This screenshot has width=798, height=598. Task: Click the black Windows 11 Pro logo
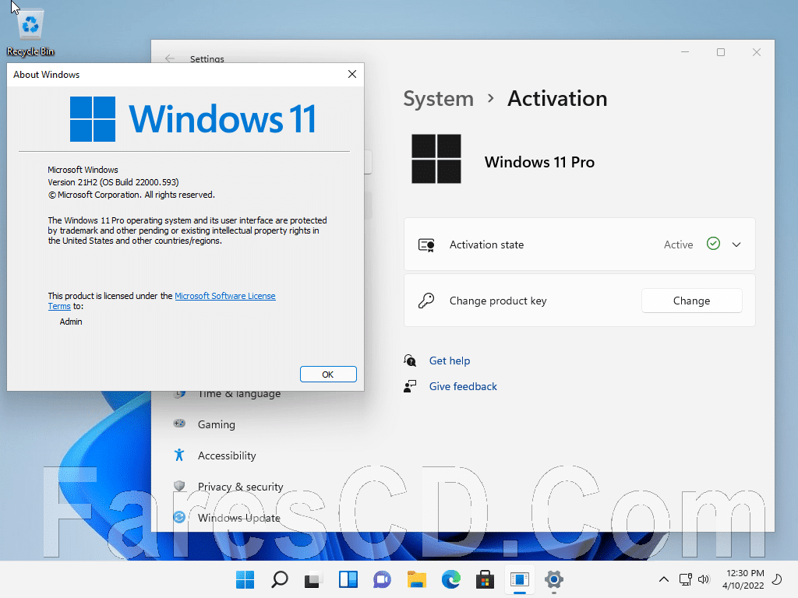click(x=436, y=159)
